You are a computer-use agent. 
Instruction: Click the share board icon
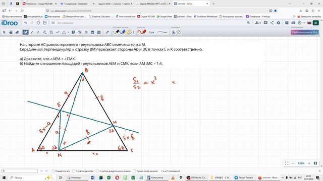(x=272, y=23)
